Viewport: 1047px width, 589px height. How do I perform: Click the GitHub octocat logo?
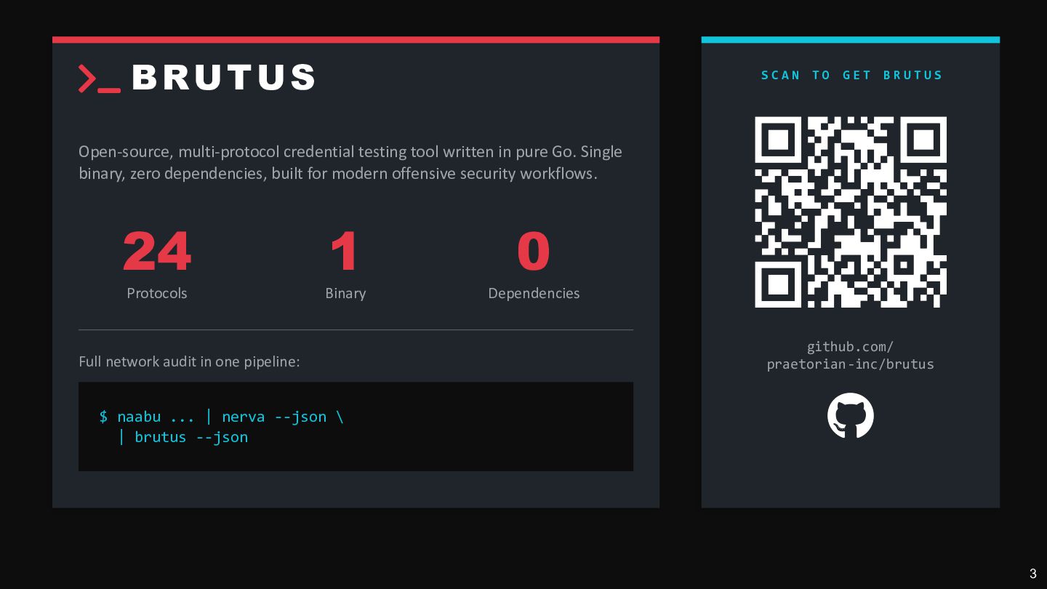pyautogui.click(x=850, y=416)
